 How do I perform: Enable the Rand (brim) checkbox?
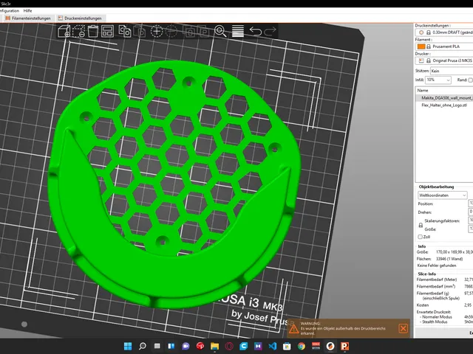(x=470, y=80)
